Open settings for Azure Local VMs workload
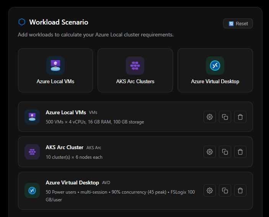Viewport: 269px width, 217px height. tap(210, 117)
